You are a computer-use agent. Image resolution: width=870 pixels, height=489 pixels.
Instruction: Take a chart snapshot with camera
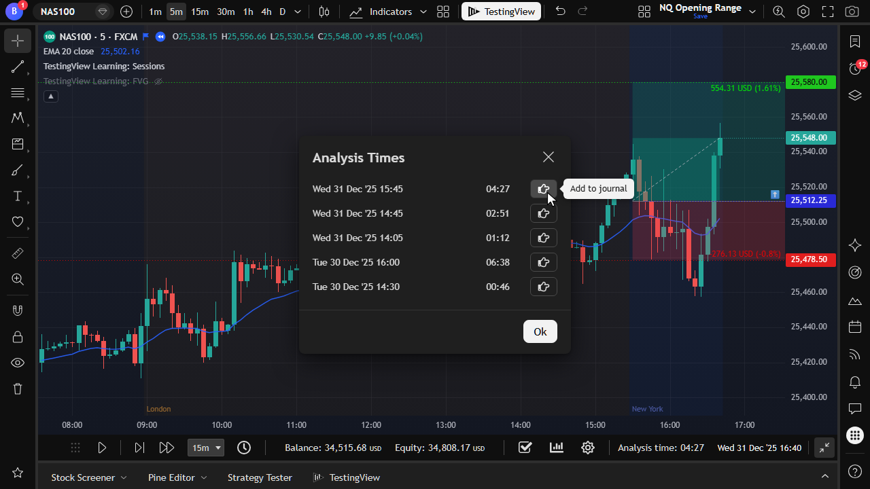[x=852, y=12]
